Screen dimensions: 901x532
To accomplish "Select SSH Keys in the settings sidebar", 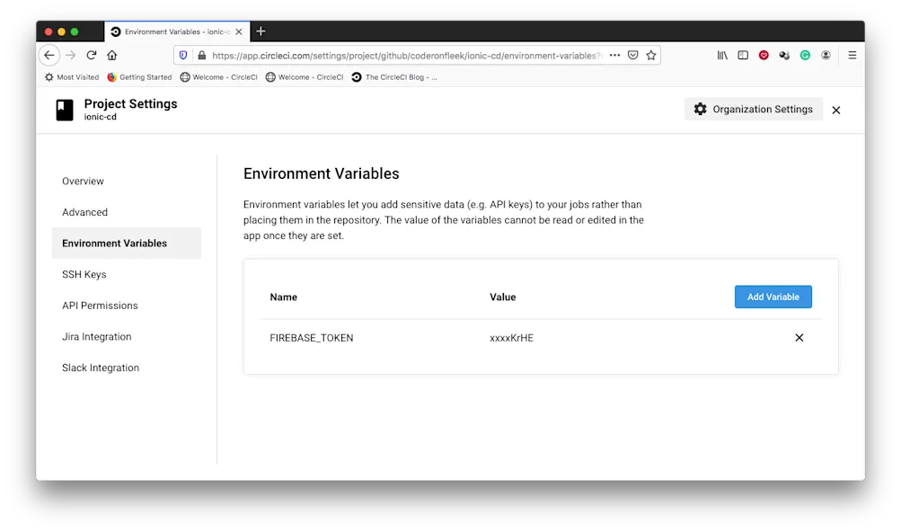I will [84, 274].
